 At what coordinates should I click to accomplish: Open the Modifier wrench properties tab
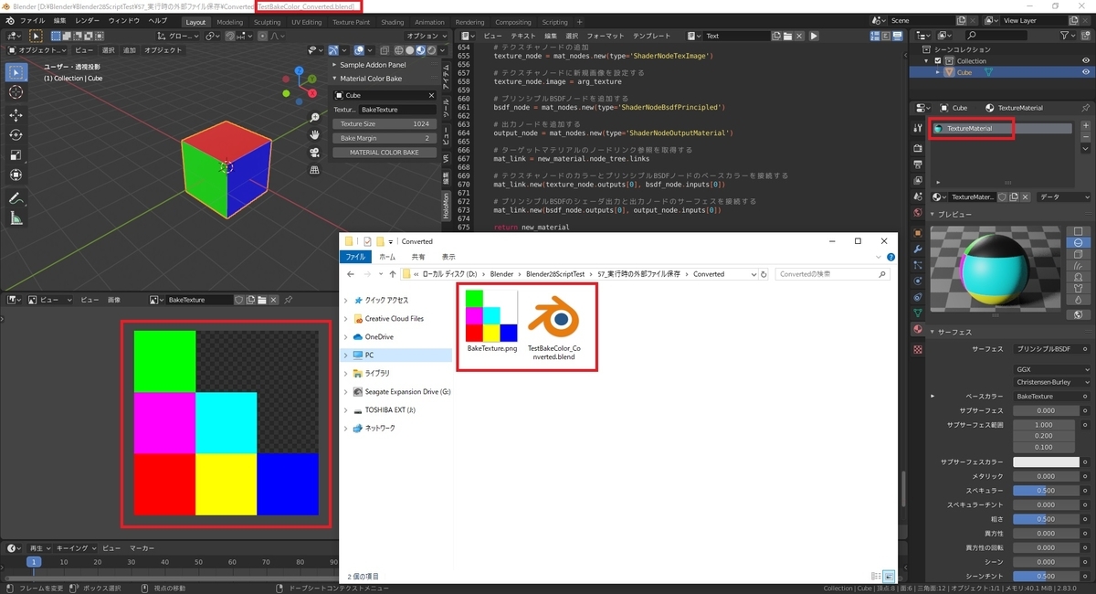(x=918, y=249)
